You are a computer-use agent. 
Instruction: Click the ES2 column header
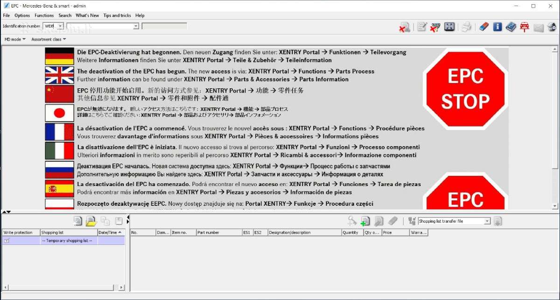(260, 232)
